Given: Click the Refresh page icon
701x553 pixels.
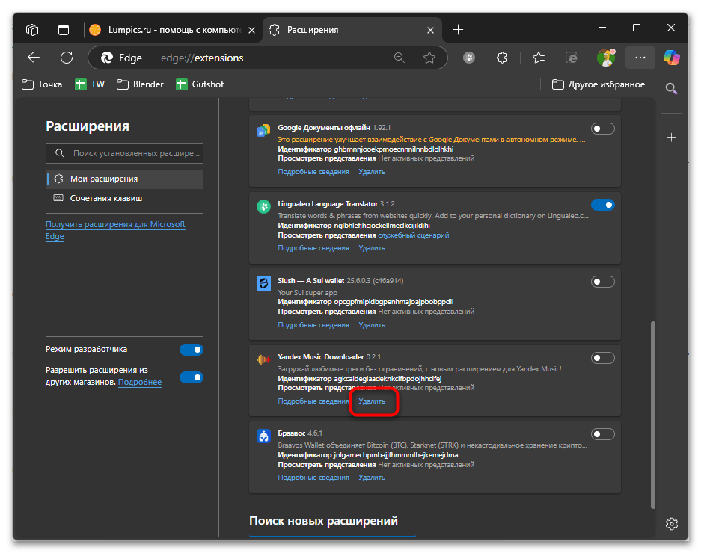Looking at the screenshot, I should pos(67,58).
